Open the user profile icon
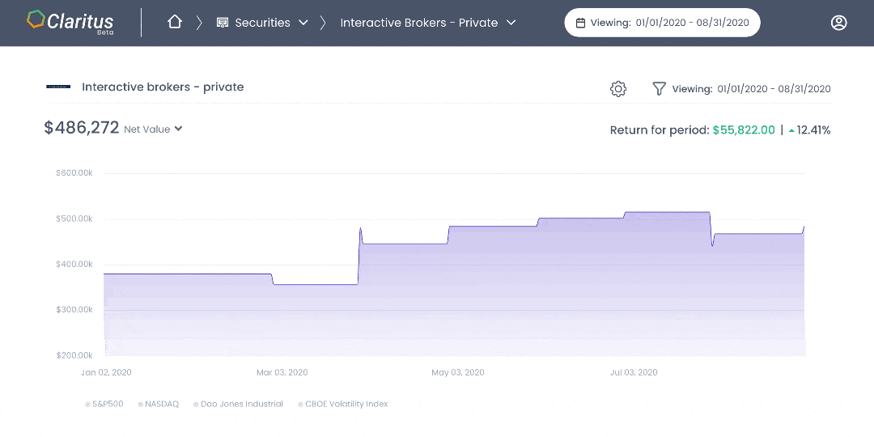Image resolution: width=874 pixels, height=437 pixels. pos(838,23)
